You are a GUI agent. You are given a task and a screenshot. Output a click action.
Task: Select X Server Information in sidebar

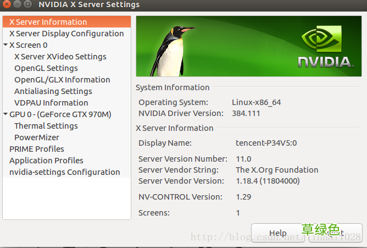tap(48, 22)
